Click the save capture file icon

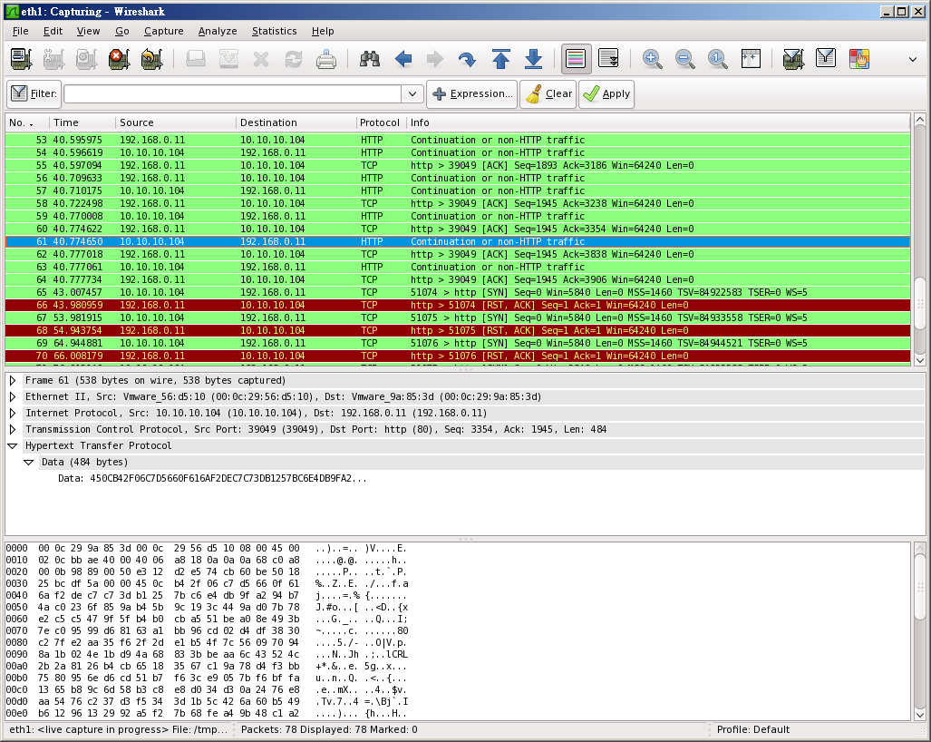[228, 58]
